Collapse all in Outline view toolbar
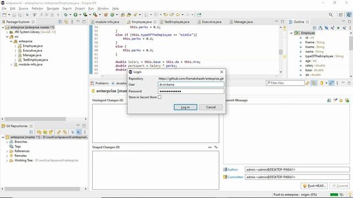This screenshot has width=353, height=198. [314, 28]
